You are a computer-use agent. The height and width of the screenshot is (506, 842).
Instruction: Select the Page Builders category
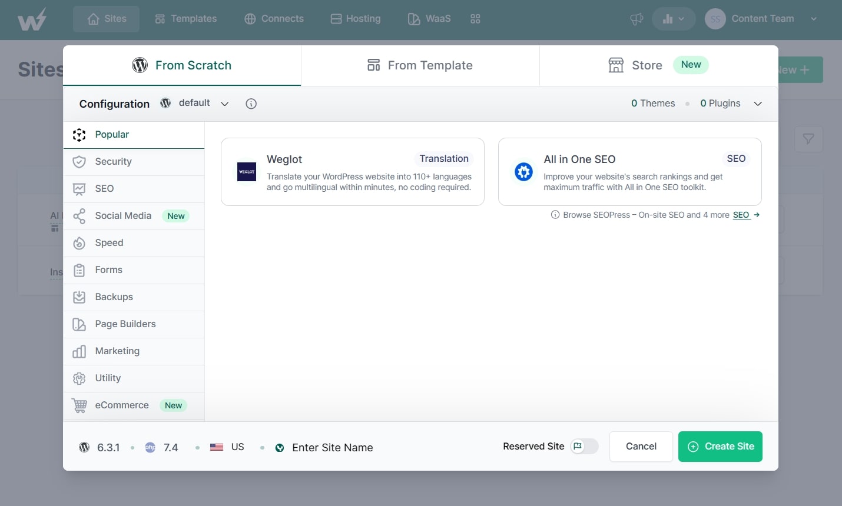[x=134, y=324]
